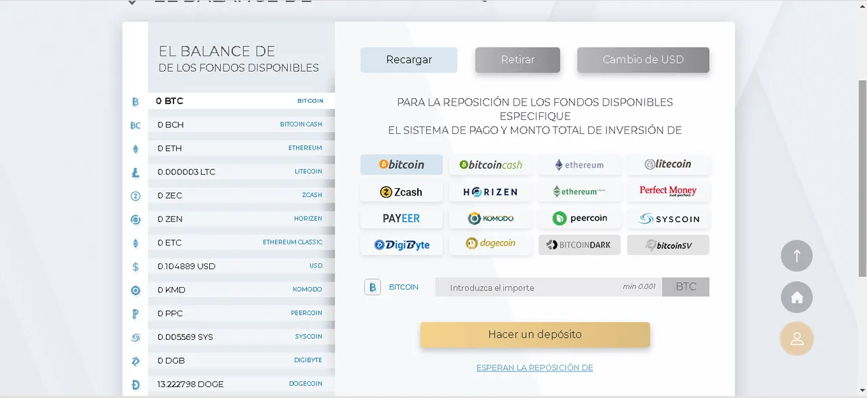Choose Horizen as payment system
The image size is (867, 398).
(490, 192)
